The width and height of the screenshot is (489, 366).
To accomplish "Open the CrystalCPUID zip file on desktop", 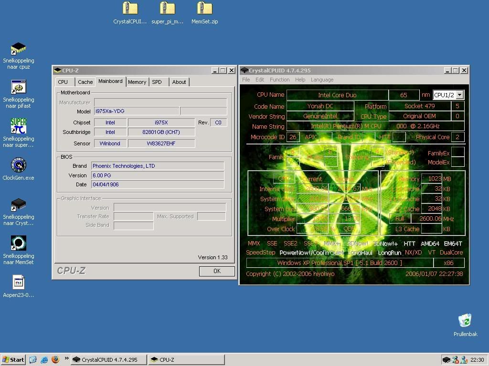I will pyautogui.click(x=130, y=9).
